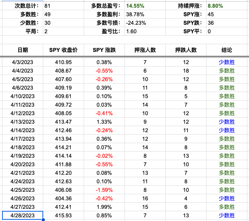The image size is (249, 221).
Task: Select the date cell 4/10/2023
Action: (x=23, y=96)
